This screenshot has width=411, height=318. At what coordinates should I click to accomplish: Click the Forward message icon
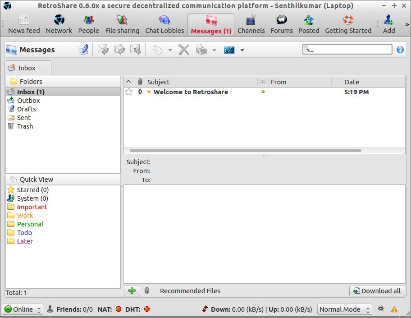pos(136,49)
